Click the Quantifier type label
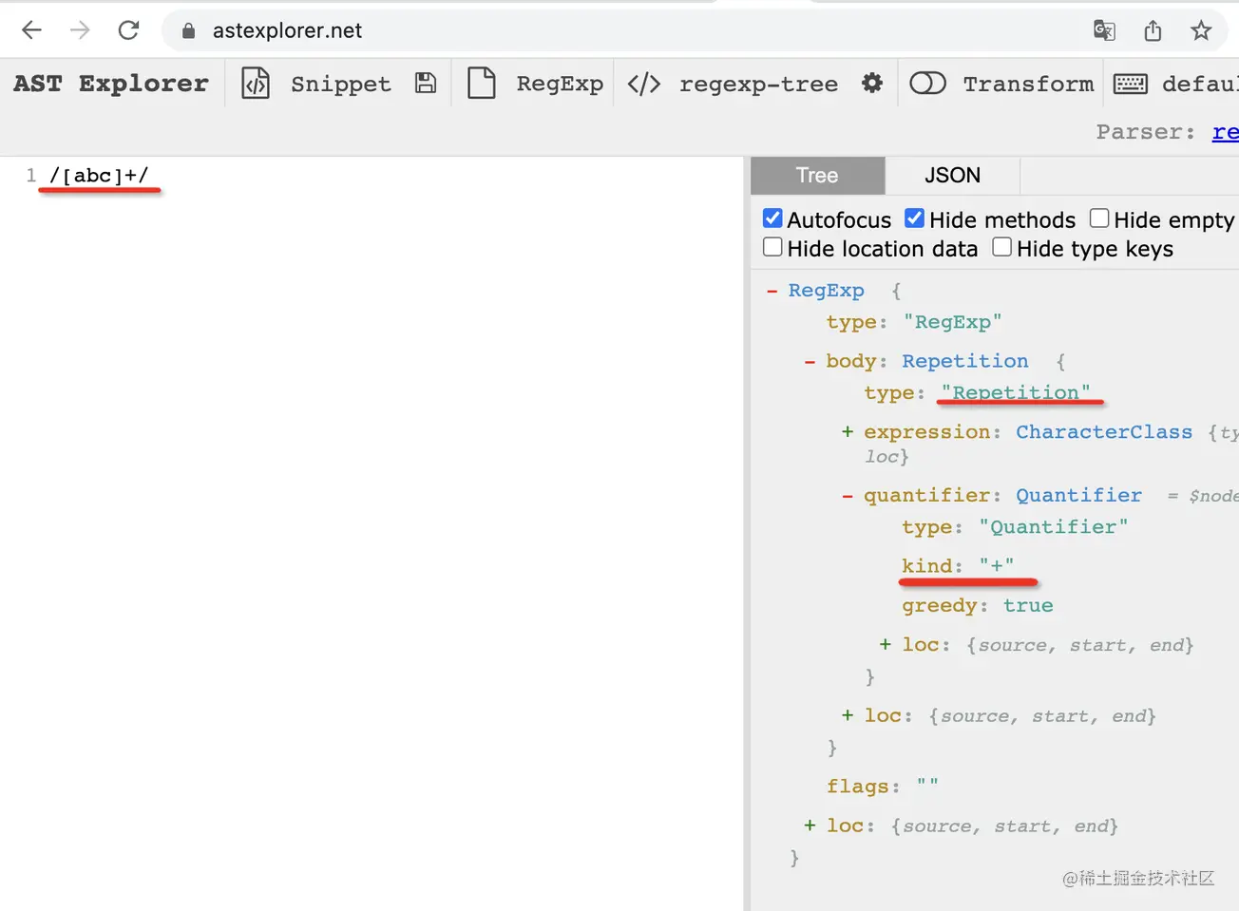Image resolution: width=1239 pixels, height=911 pixels. pyautogui.click(x=1078, y=496)
